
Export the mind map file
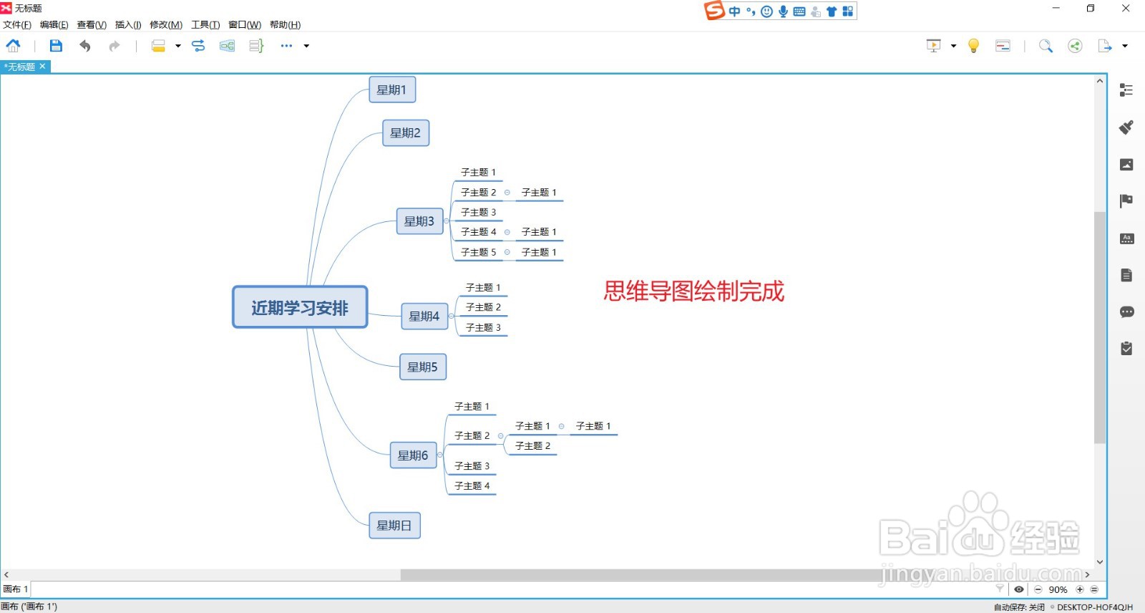tap(1105, 46)
